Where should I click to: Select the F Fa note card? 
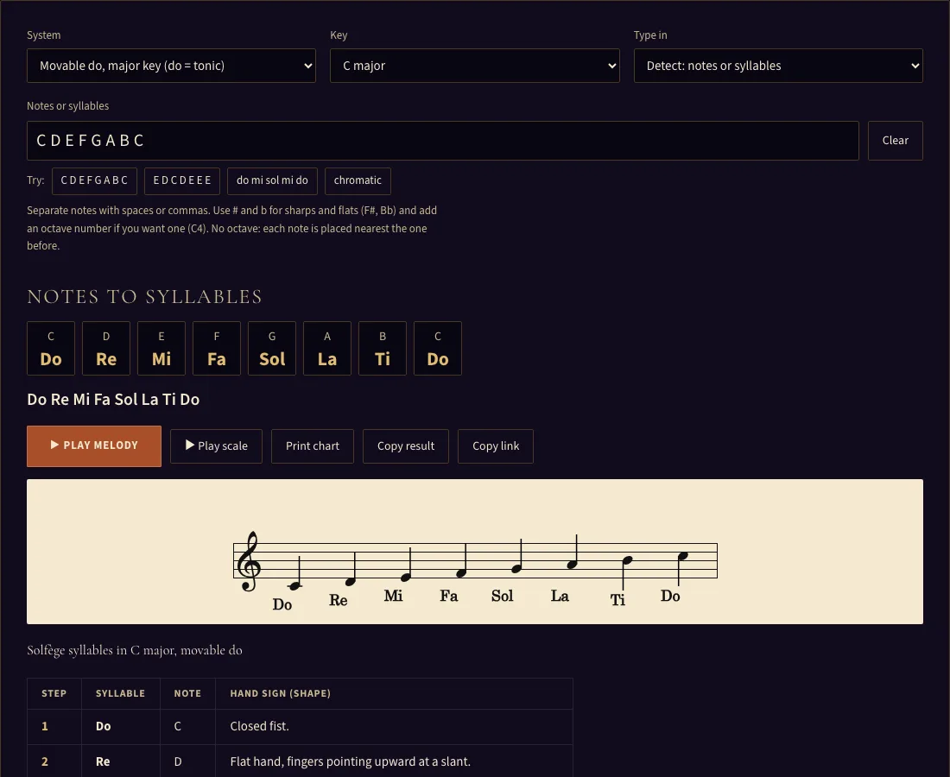216,348
